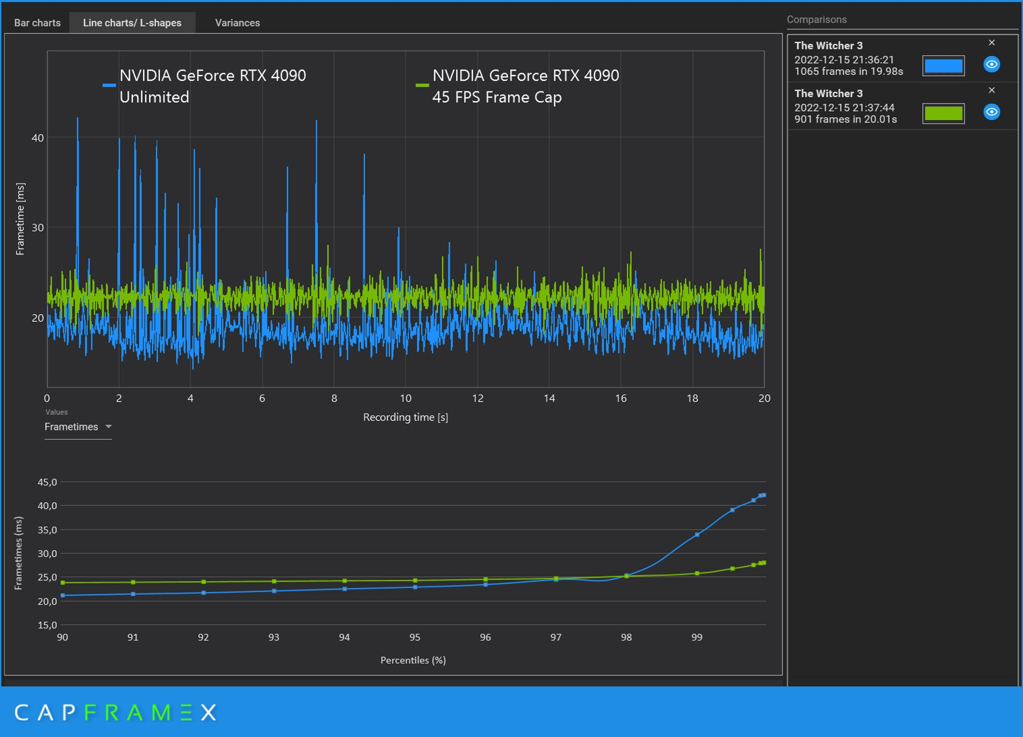Remove the 21:37:44 Witcher 3 comparison

tap(992, 91)
